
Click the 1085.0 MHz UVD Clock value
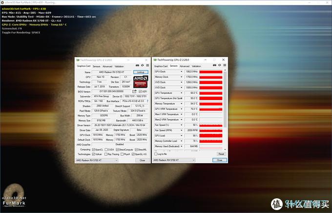(191, 87)
